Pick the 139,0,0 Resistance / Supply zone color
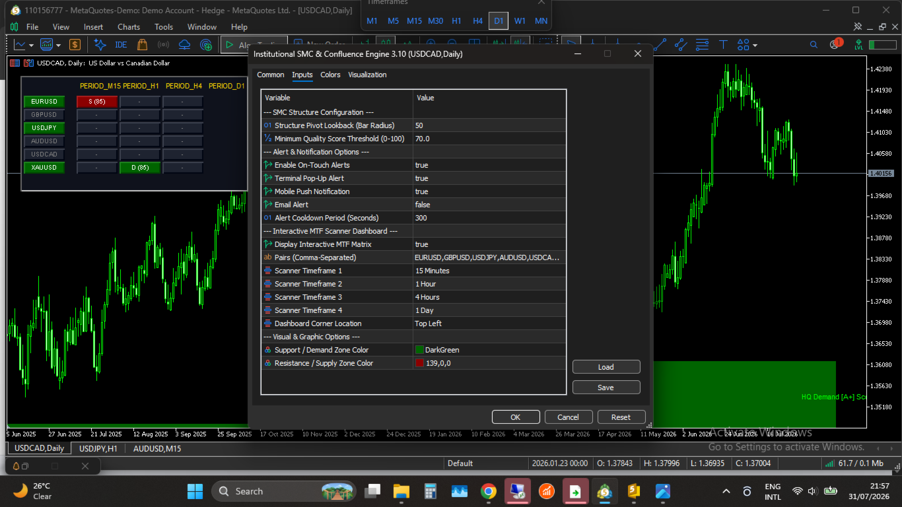The image size is (902, 507). click(x=489, y=363)
